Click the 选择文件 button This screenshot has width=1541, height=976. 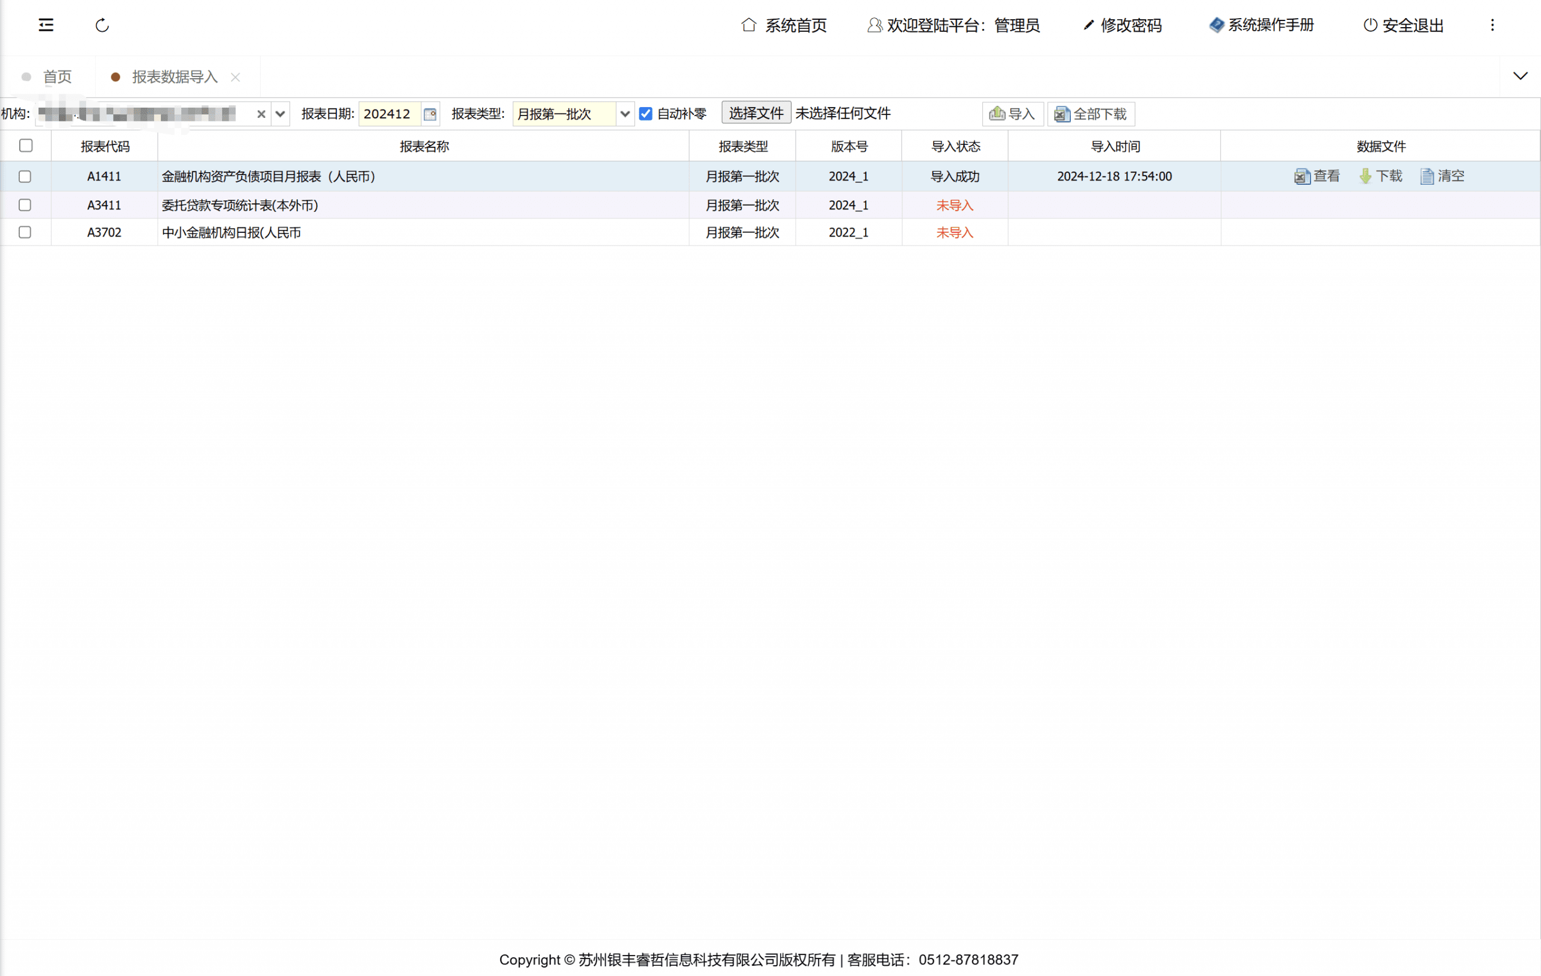756,113
